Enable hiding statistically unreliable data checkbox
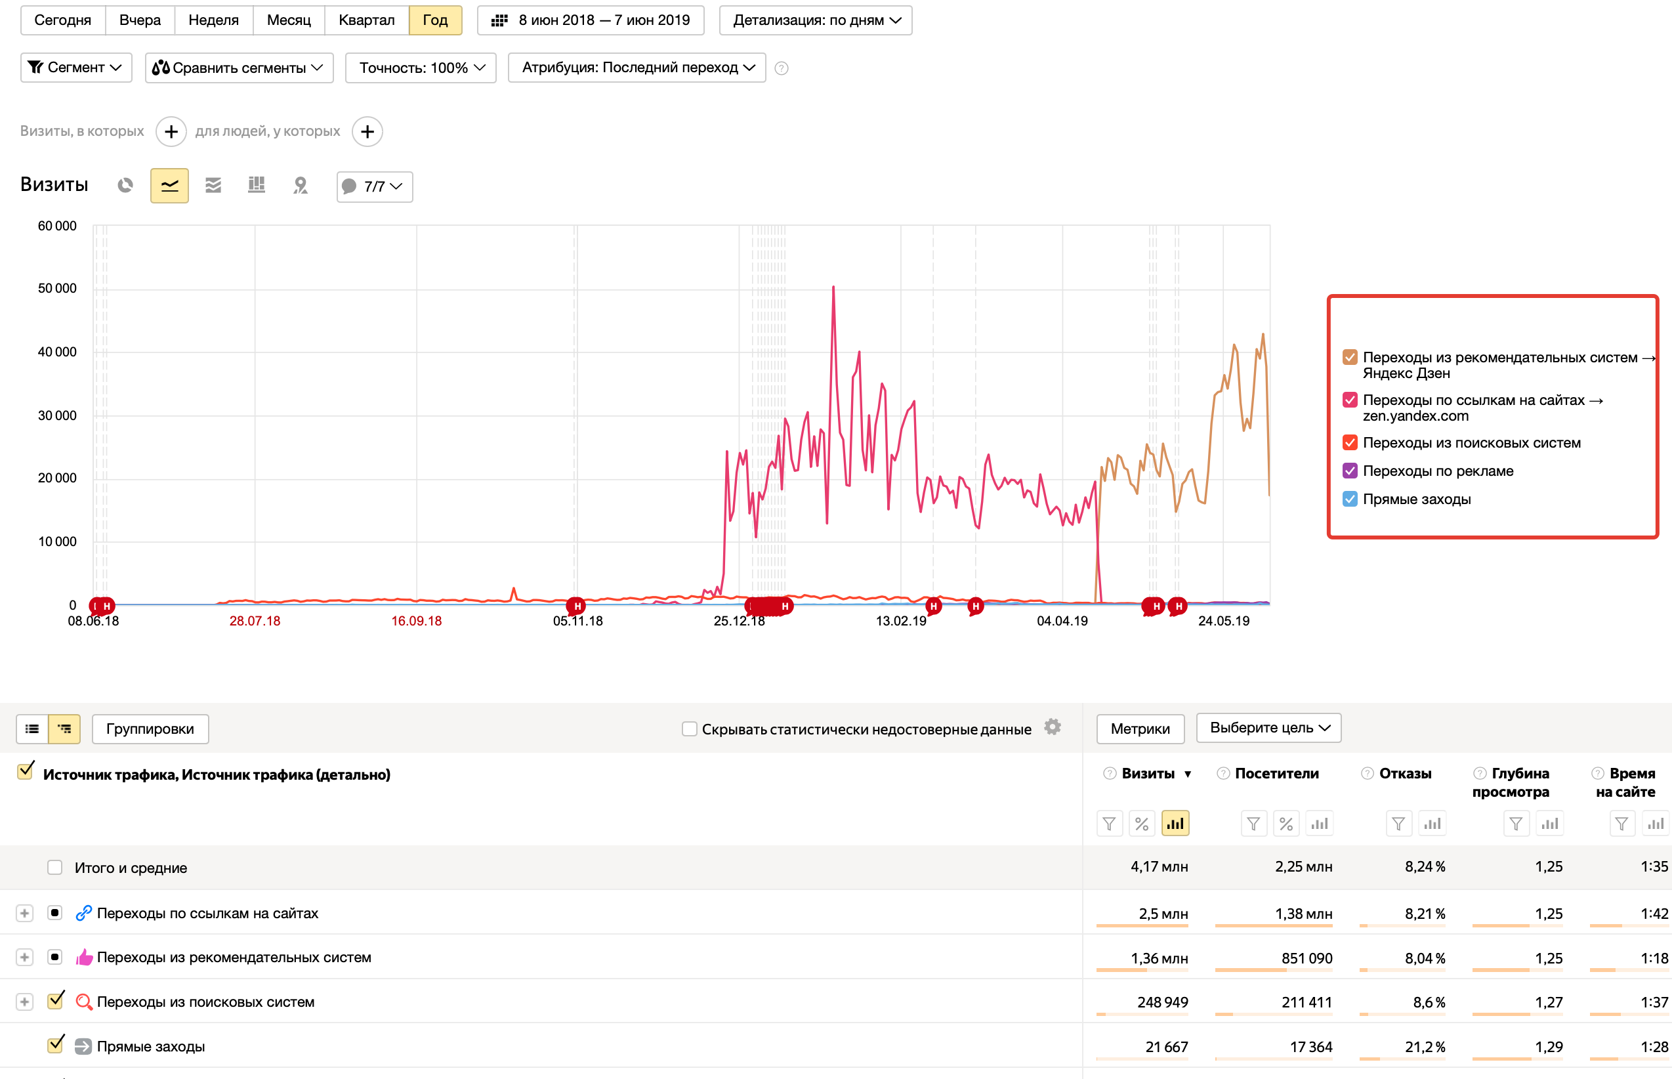 click(x=689, y=729)
